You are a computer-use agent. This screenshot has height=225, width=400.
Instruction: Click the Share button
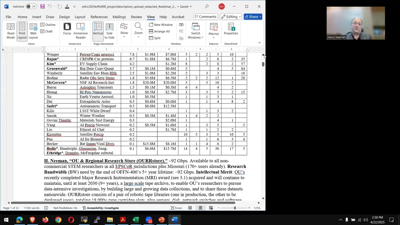coord(253,17)
